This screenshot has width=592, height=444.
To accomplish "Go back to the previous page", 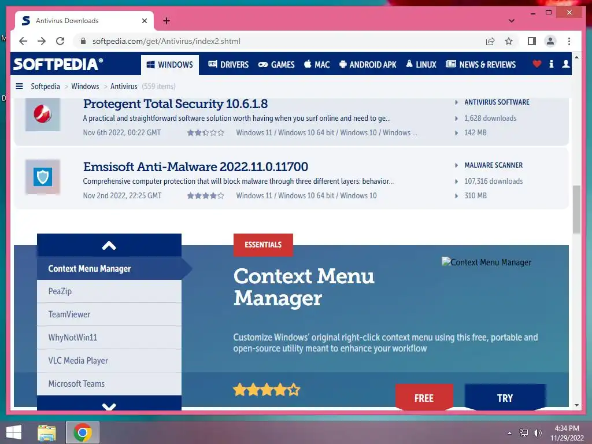I will coord(23,41).
